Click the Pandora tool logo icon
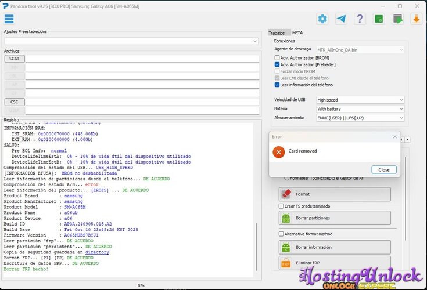Screen dimensions: 427x290 [x=5, y=6]
